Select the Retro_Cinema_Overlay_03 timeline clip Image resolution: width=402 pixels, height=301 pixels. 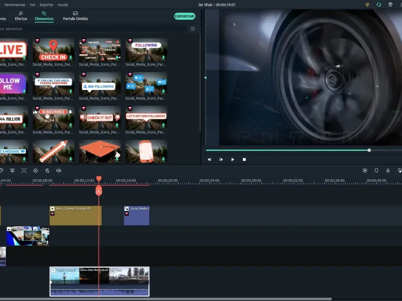pyautogui.click(x=75, y=216)
